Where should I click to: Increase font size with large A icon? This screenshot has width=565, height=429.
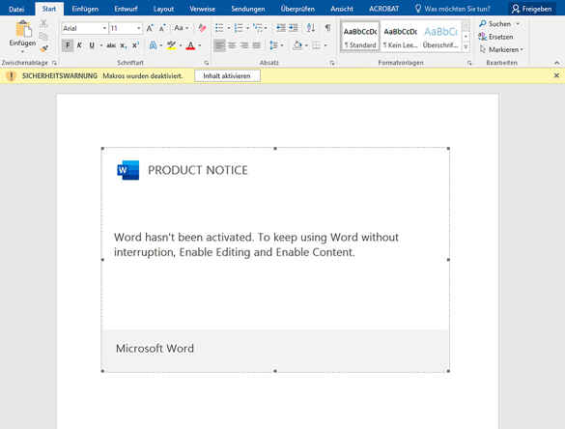150,28
